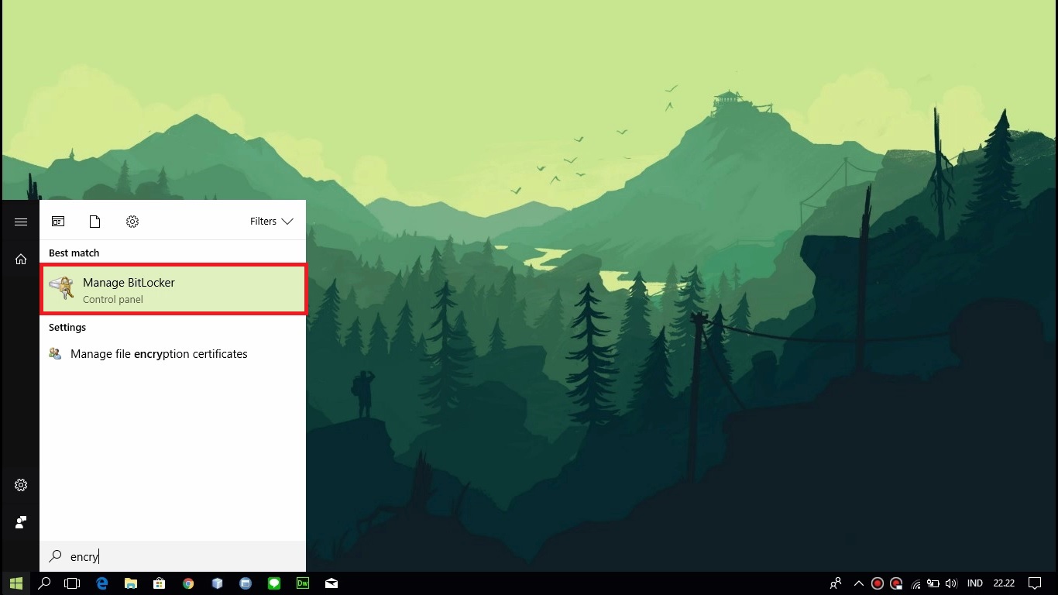Image resolution: width=1058 pixels, height=595 pixels.
Task: Open the Windows Start button
Action: (16, 583)
